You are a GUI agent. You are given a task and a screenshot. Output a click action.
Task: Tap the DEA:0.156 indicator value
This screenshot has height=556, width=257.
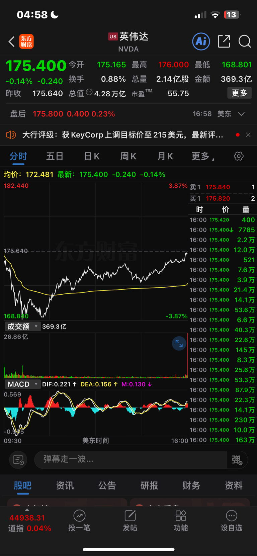click(99, 384)
